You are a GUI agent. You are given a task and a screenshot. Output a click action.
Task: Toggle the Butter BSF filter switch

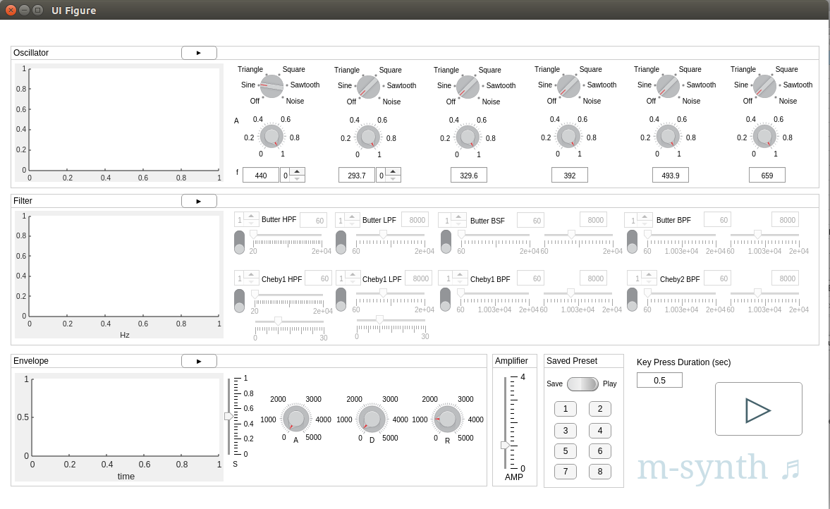(446, 242)
